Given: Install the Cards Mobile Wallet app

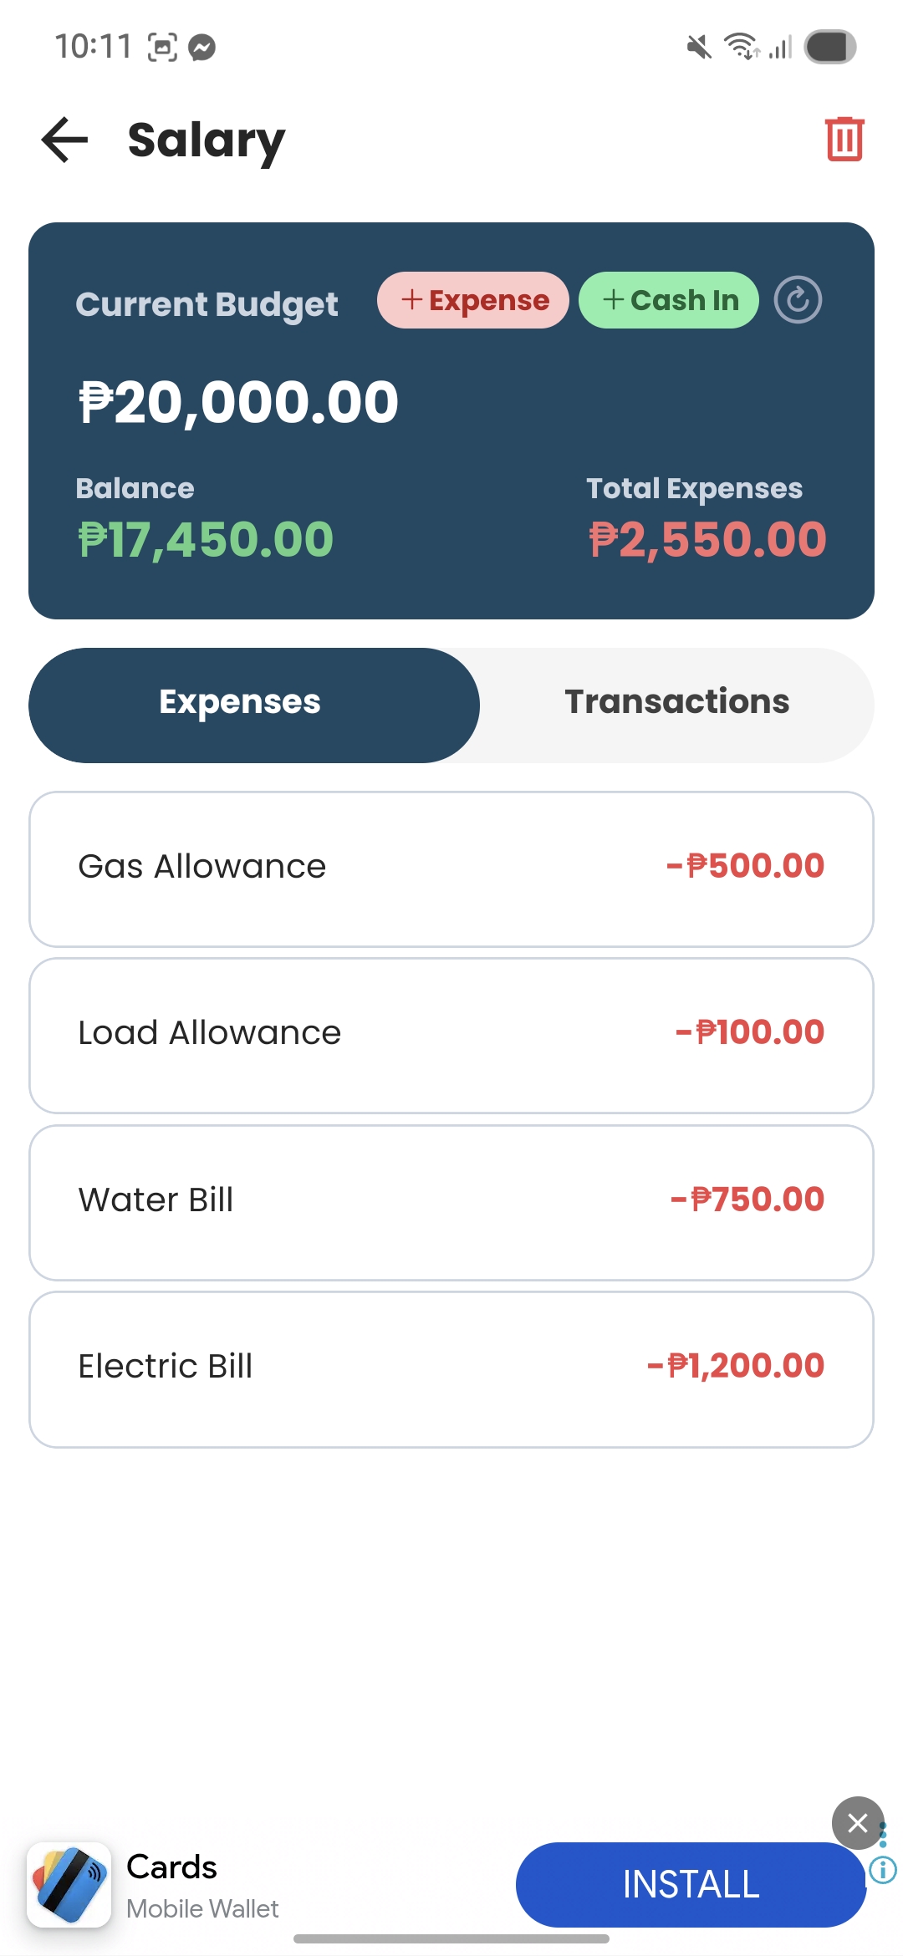Looking at the screenshot, I should tap(691, 1884).
